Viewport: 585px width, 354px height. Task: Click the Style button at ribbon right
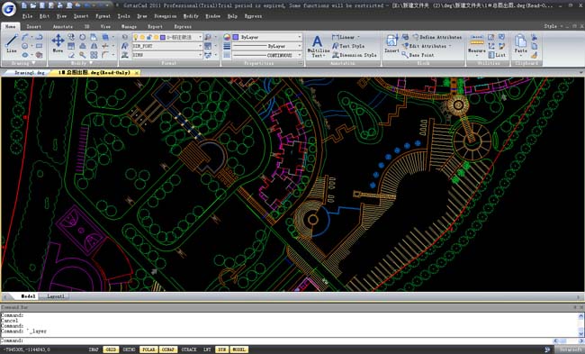[x=550, y=26]
